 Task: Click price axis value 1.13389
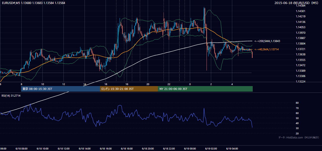pos(300,71)
